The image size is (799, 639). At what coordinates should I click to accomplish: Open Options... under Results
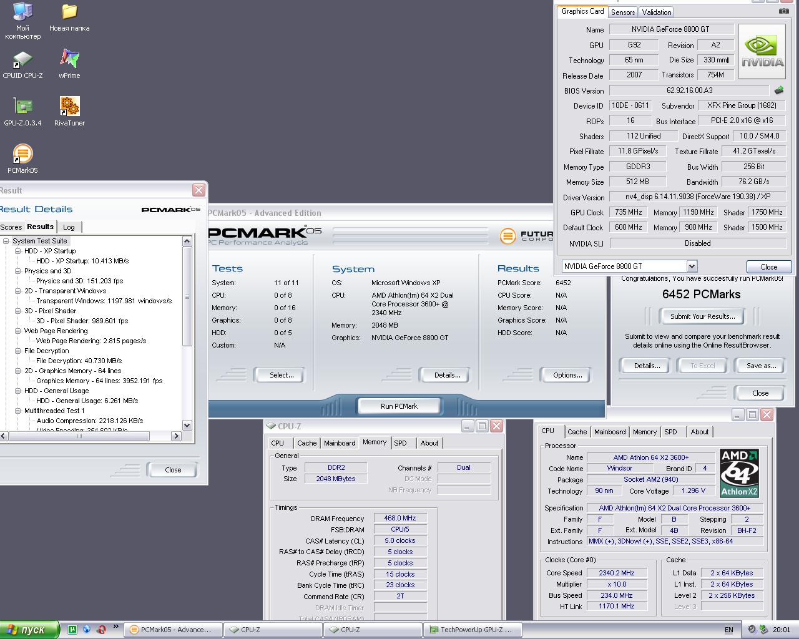(x=567, y=375)
